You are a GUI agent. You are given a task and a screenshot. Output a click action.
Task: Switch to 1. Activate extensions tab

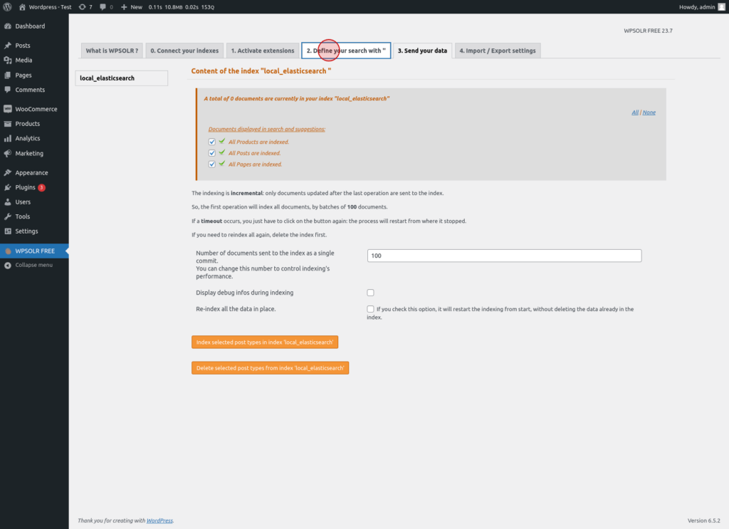pos(263,51)
